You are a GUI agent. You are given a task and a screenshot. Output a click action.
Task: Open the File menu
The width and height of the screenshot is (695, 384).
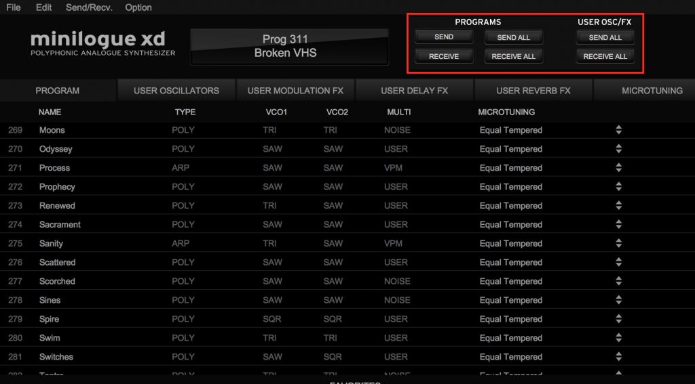click(x=13, y=7)
